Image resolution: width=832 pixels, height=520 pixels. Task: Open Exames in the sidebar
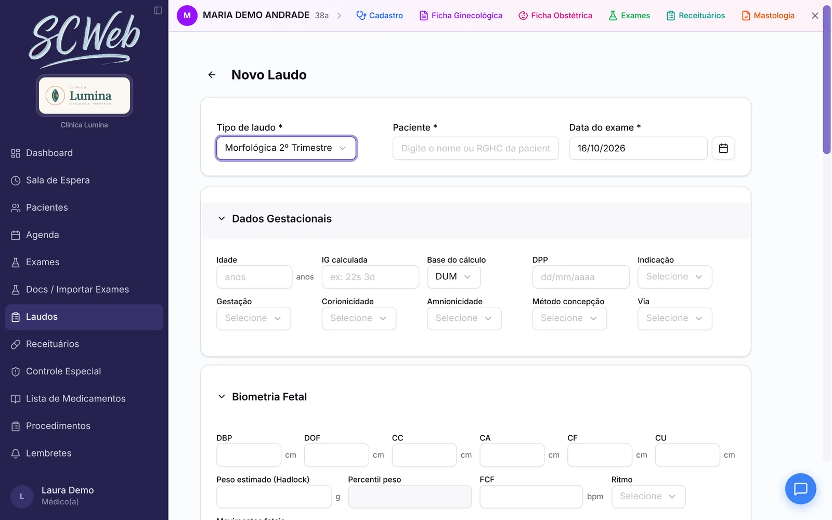[x=84, y=262]
